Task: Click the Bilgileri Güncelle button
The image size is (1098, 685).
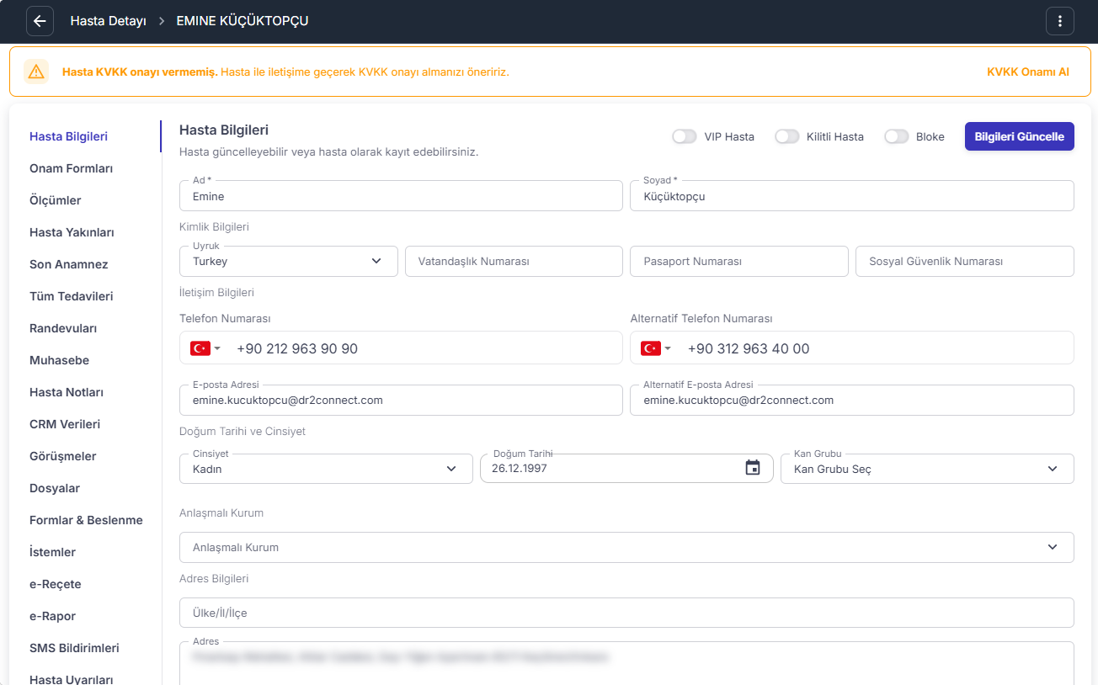Action: point(1019,136)
